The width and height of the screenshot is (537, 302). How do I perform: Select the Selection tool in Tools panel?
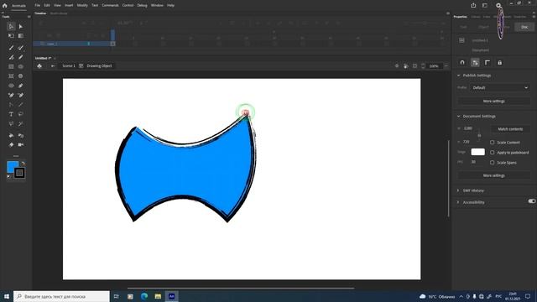[11, 26]
